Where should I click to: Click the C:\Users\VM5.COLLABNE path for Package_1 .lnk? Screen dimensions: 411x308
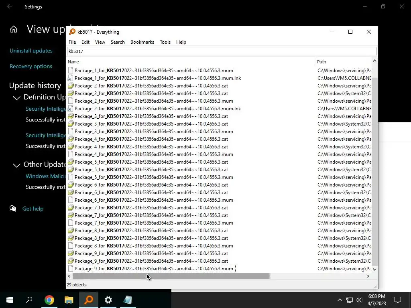pos(344,78)
